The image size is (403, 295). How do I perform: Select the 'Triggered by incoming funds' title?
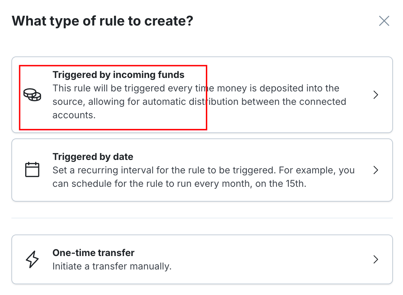119,75
